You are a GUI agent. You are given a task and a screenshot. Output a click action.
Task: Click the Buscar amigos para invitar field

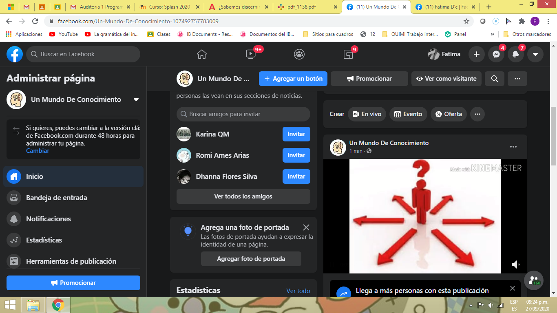pyautogui.click(x=243, y=114)
